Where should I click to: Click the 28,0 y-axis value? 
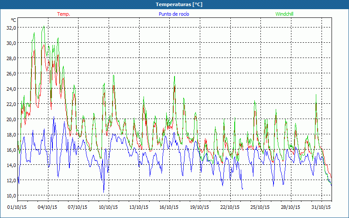11,58
